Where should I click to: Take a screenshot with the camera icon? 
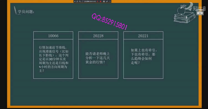point(104,1)
